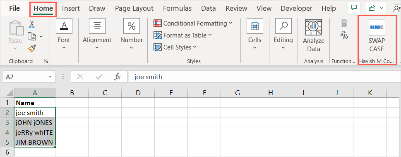The image size is (401, 157).
Task: Click the Insert Function fx icon
Action: [x=117, y=77]
